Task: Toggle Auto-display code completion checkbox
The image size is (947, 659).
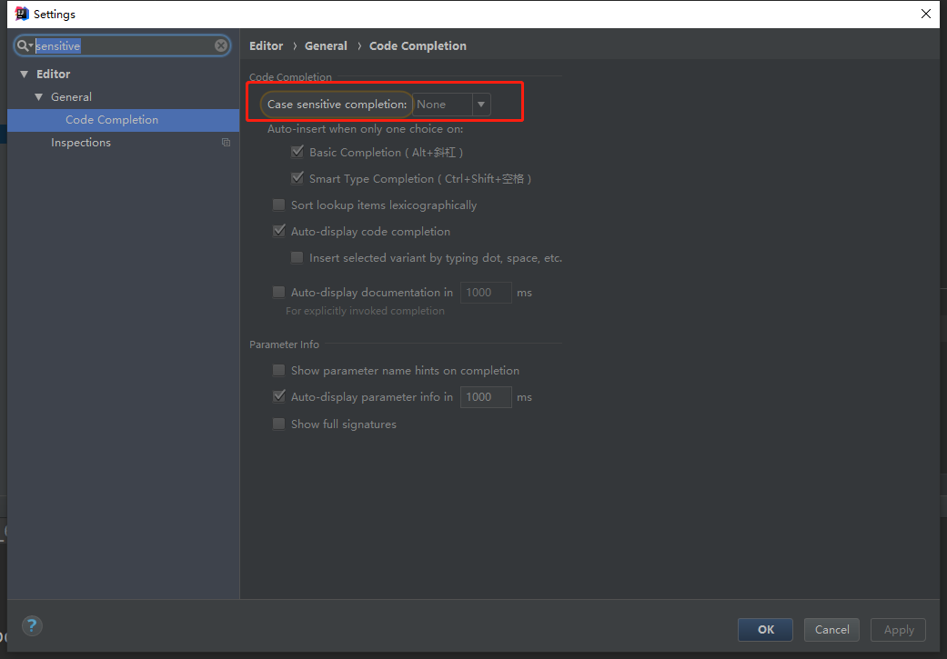Action: 279,232
